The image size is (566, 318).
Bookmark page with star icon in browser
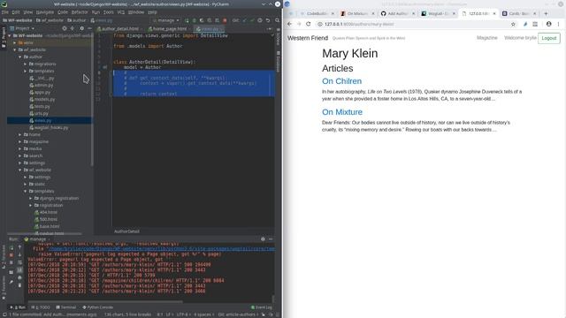[x=513, y=24]
